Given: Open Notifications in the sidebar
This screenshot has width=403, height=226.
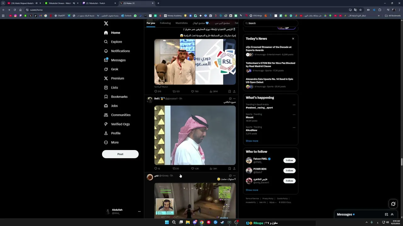Looking at the screenshot, I should [117, 51].
